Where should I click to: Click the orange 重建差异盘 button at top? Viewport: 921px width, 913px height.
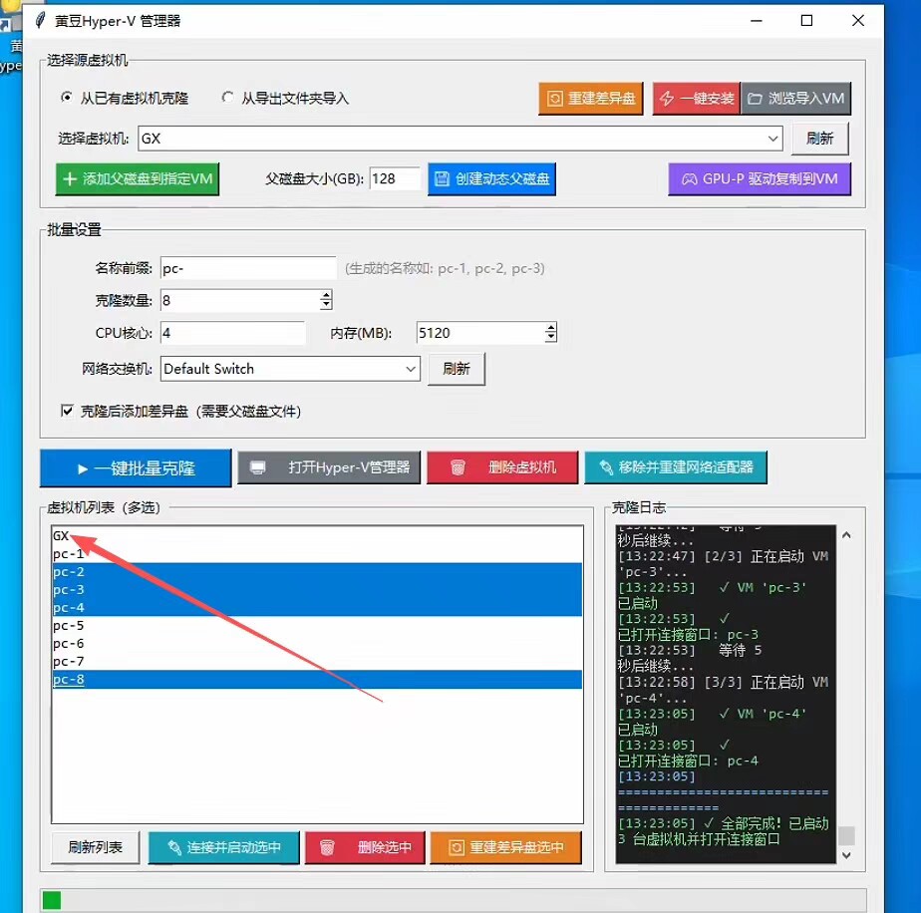coord(590,98)
